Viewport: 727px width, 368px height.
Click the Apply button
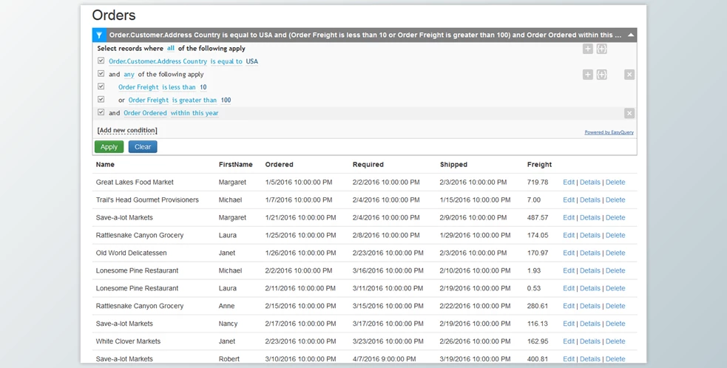click(109, 147)
